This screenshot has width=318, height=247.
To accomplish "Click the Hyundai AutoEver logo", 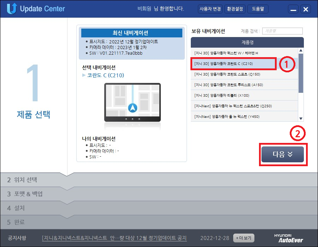I will pos(288,238).
